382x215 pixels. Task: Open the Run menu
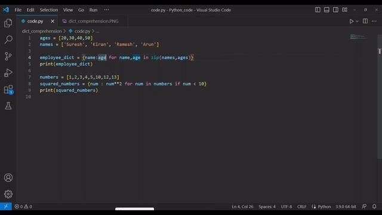pos(93,10)
